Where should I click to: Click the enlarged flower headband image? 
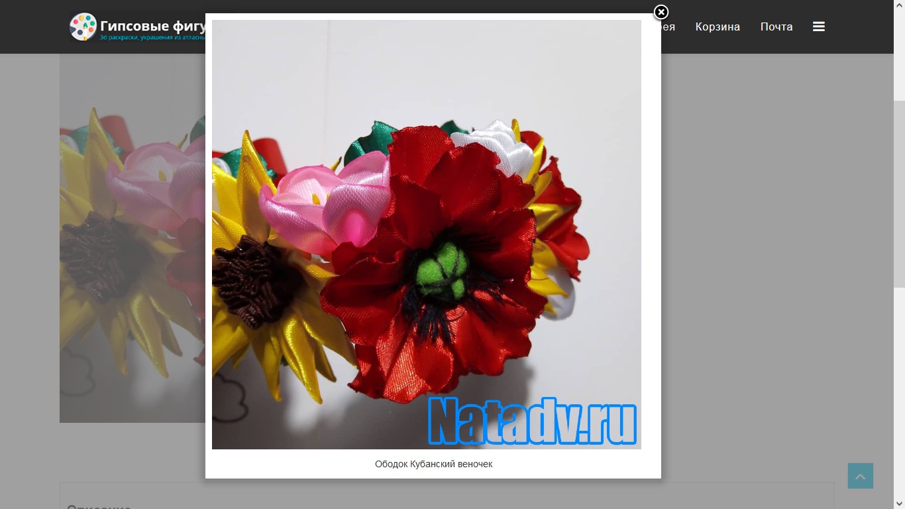click(427, 235)
